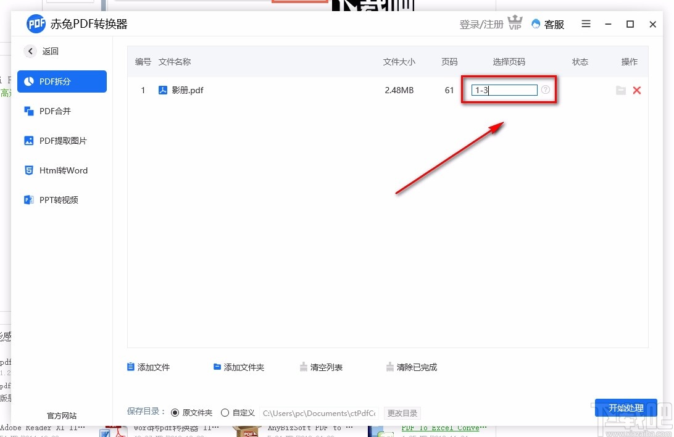Select the 原文件夹 save option
Image resolution: width=674 pixels, height=437 pixels.
tap(178, 412)
